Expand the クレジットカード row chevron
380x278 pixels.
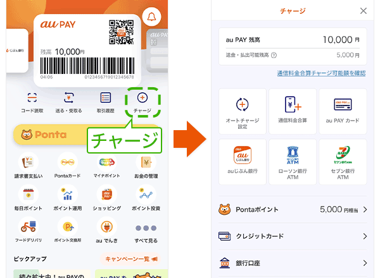365,236
